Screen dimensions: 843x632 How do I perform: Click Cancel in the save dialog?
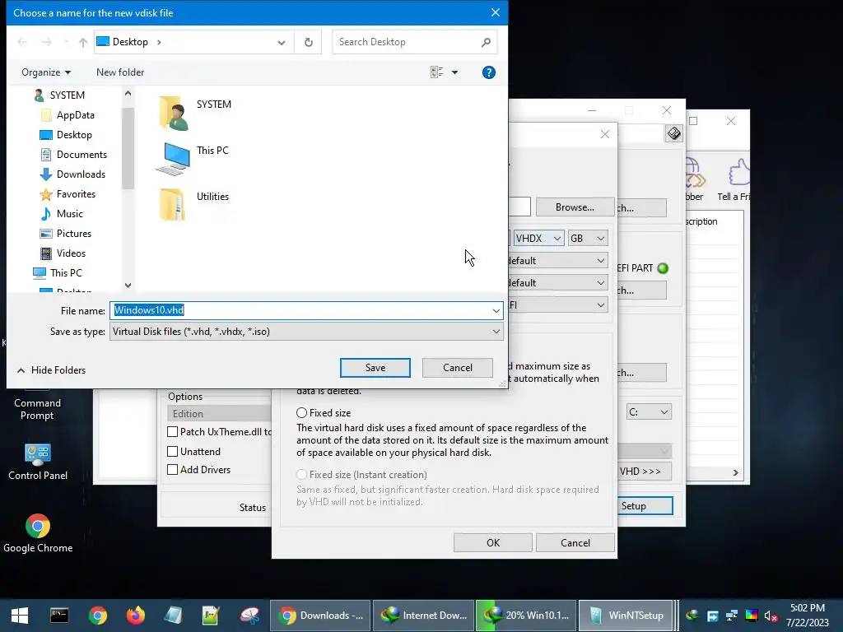click(x=458, y=368)
